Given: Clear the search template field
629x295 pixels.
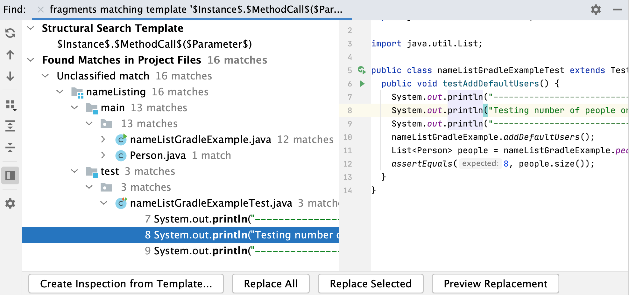Looking at the screenshot, I should point(40,10).
